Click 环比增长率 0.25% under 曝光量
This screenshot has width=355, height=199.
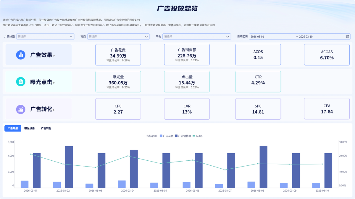click(118, 87)
